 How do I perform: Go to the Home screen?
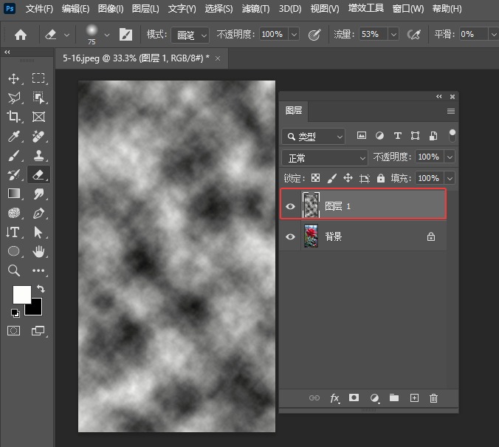coord(21,35)
